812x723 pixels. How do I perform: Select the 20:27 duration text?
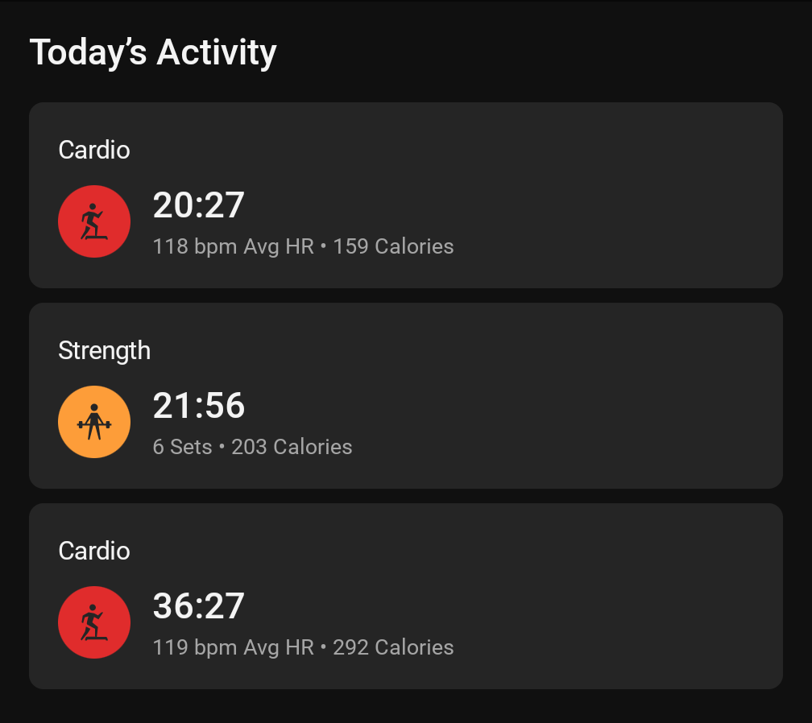tap(198, 205)
